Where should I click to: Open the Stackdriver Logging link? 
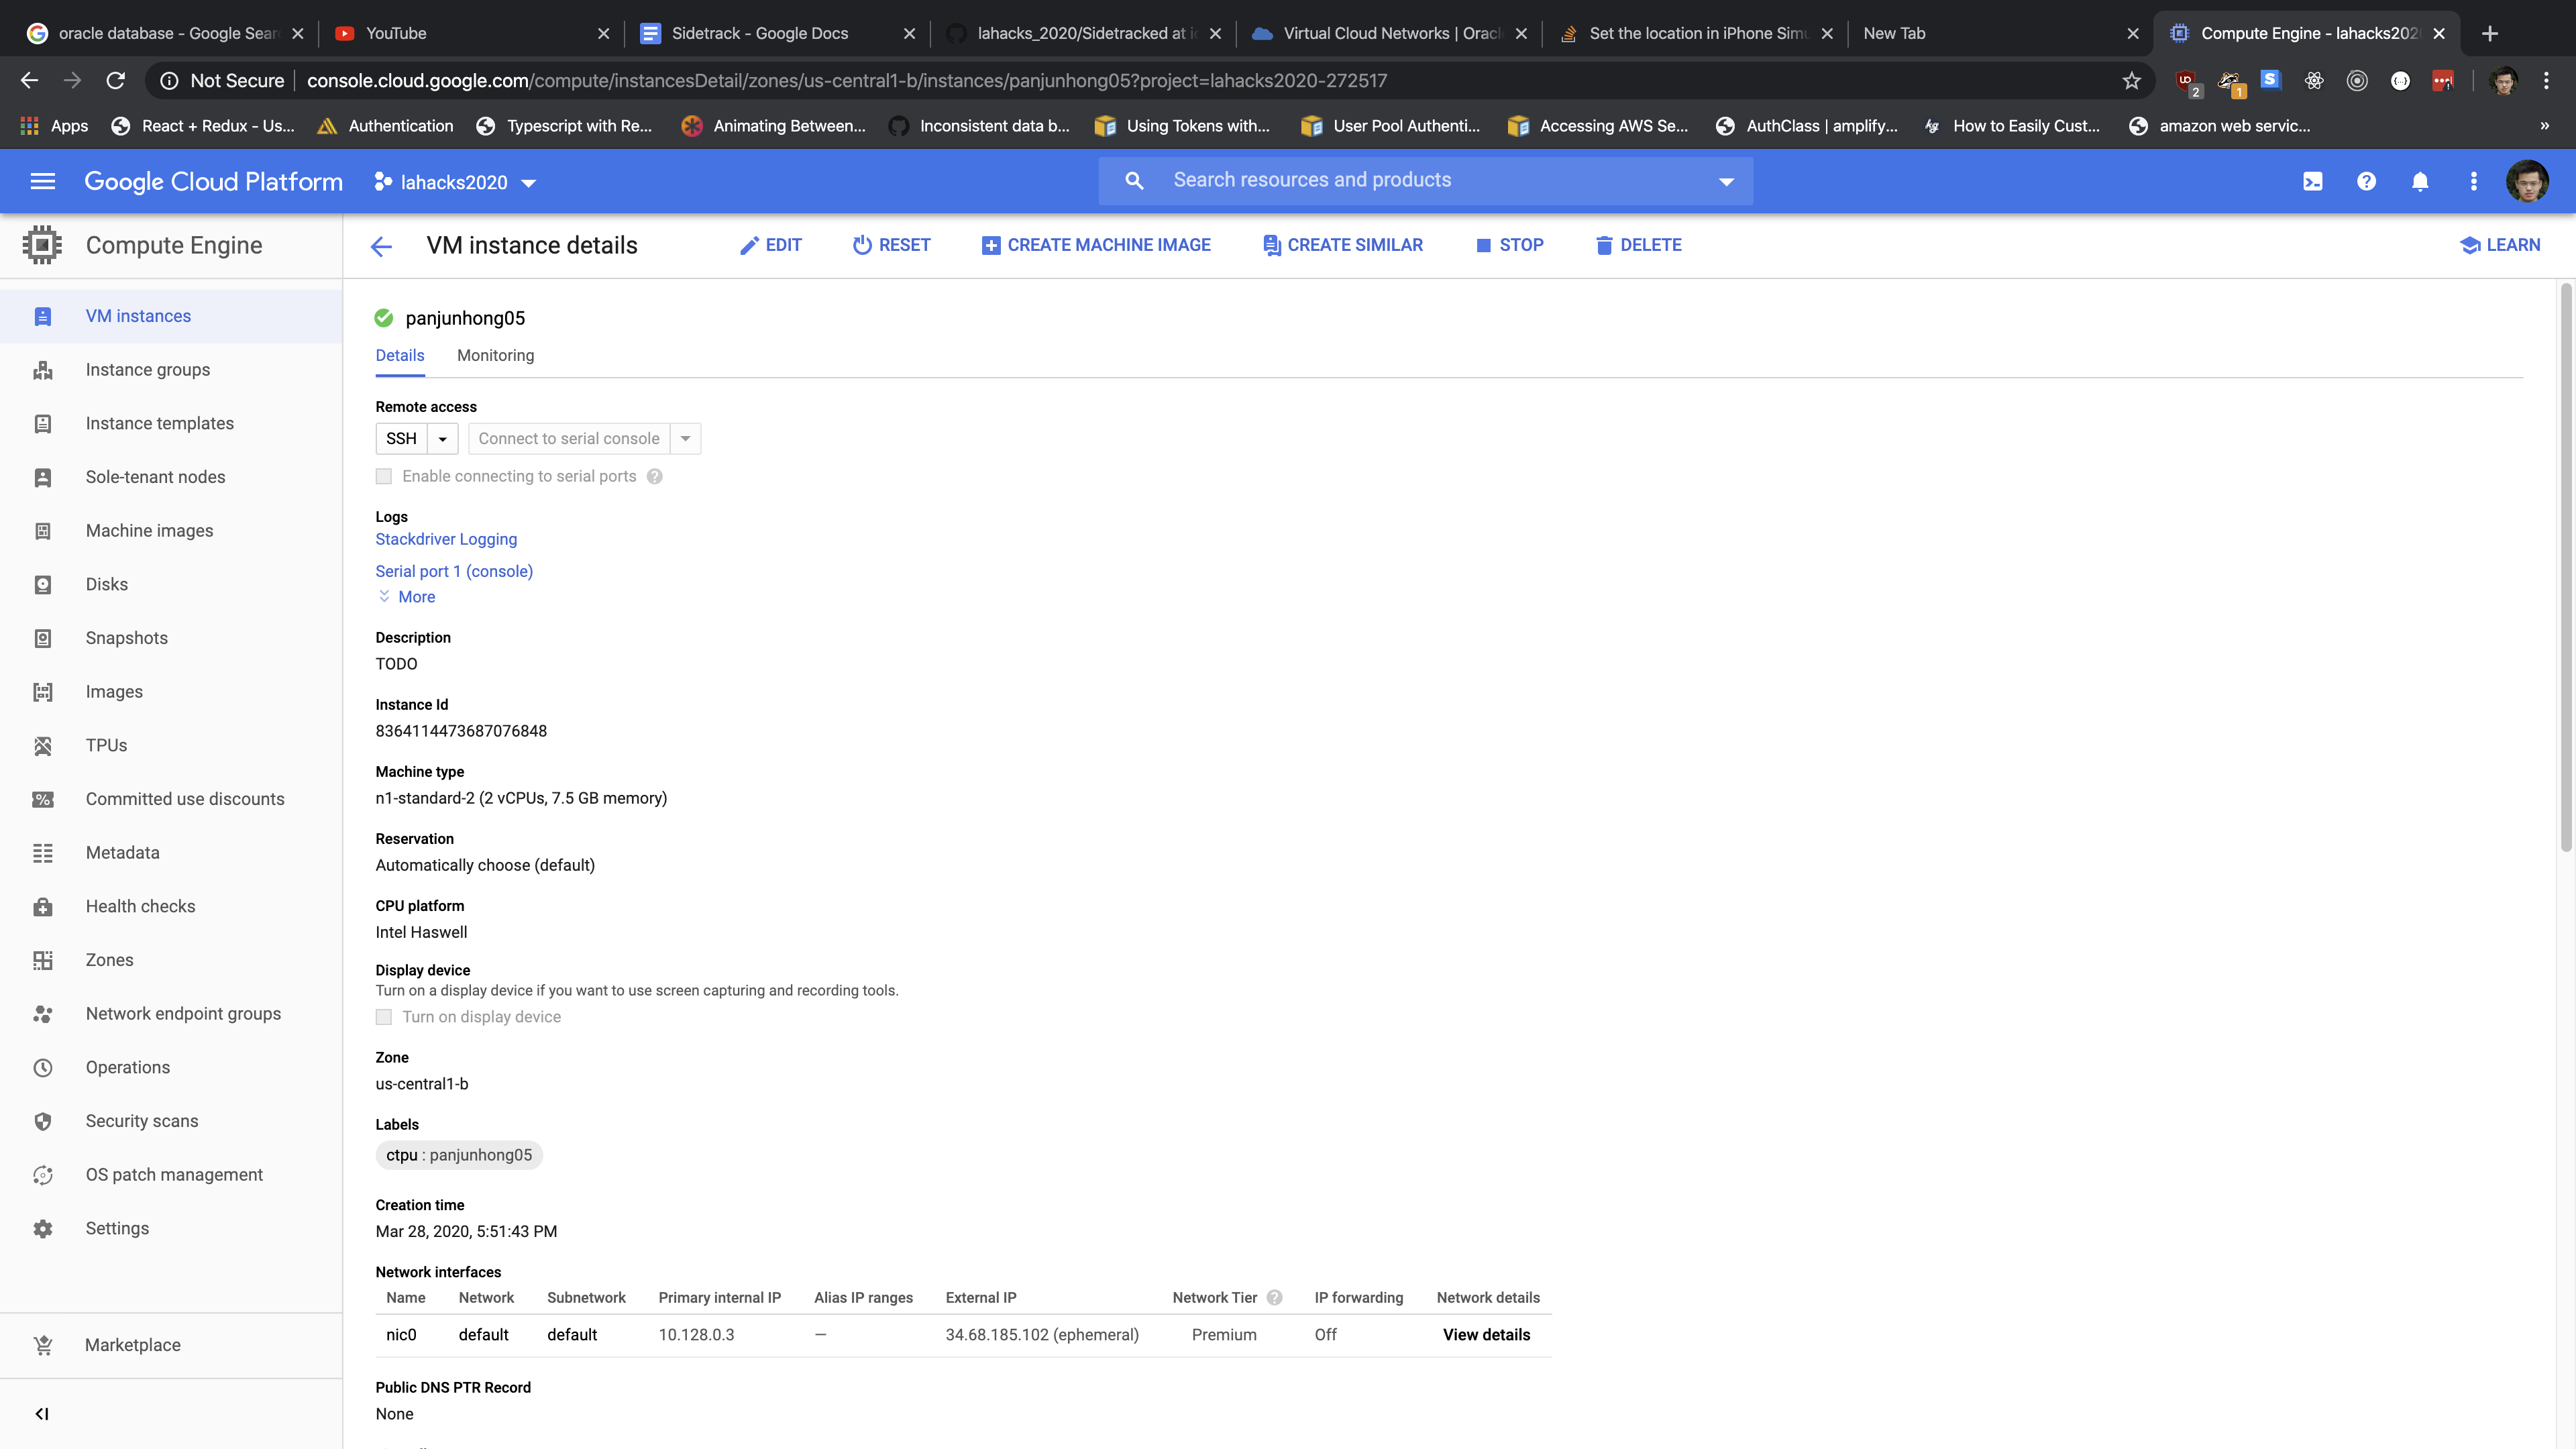pos(446,539)
